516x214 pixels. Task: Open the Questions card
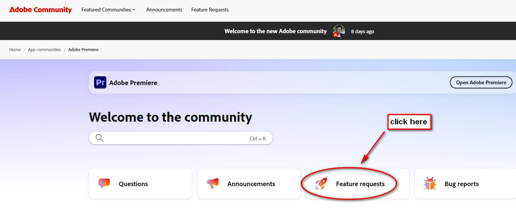tap(140, 183)
